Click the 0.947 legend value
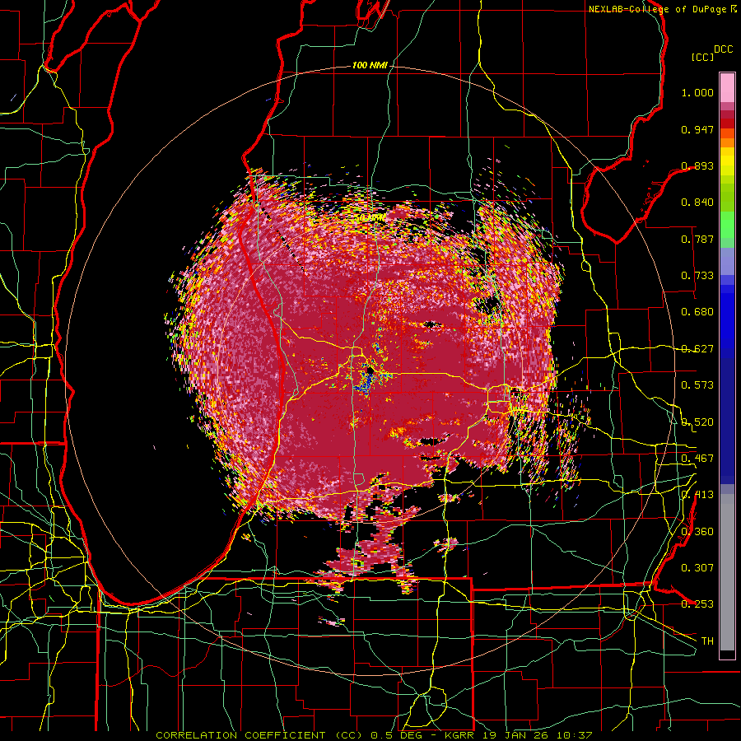The height and width of the screenshot is (741, 741). click(697, 129)
